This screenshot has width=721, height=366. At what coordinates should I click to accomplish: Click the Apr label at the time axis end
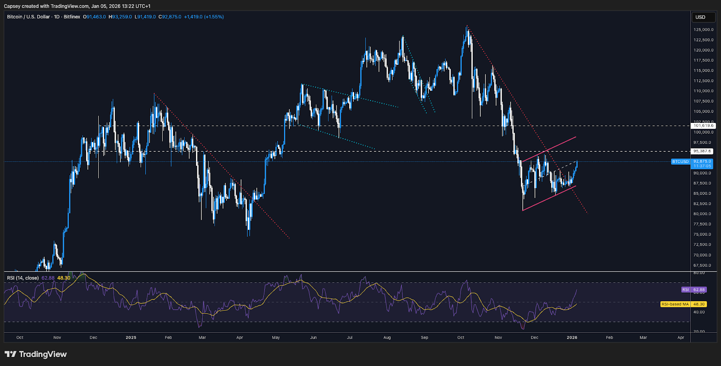(680, 337)
